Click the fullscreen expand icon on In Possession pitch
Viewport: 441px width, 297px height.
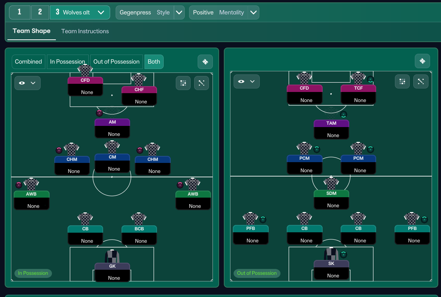[201, 83]
